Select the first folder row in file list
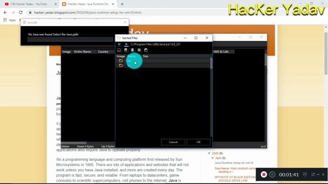Image resolution: width=328 pixels, height=184 pixels. 163,61
